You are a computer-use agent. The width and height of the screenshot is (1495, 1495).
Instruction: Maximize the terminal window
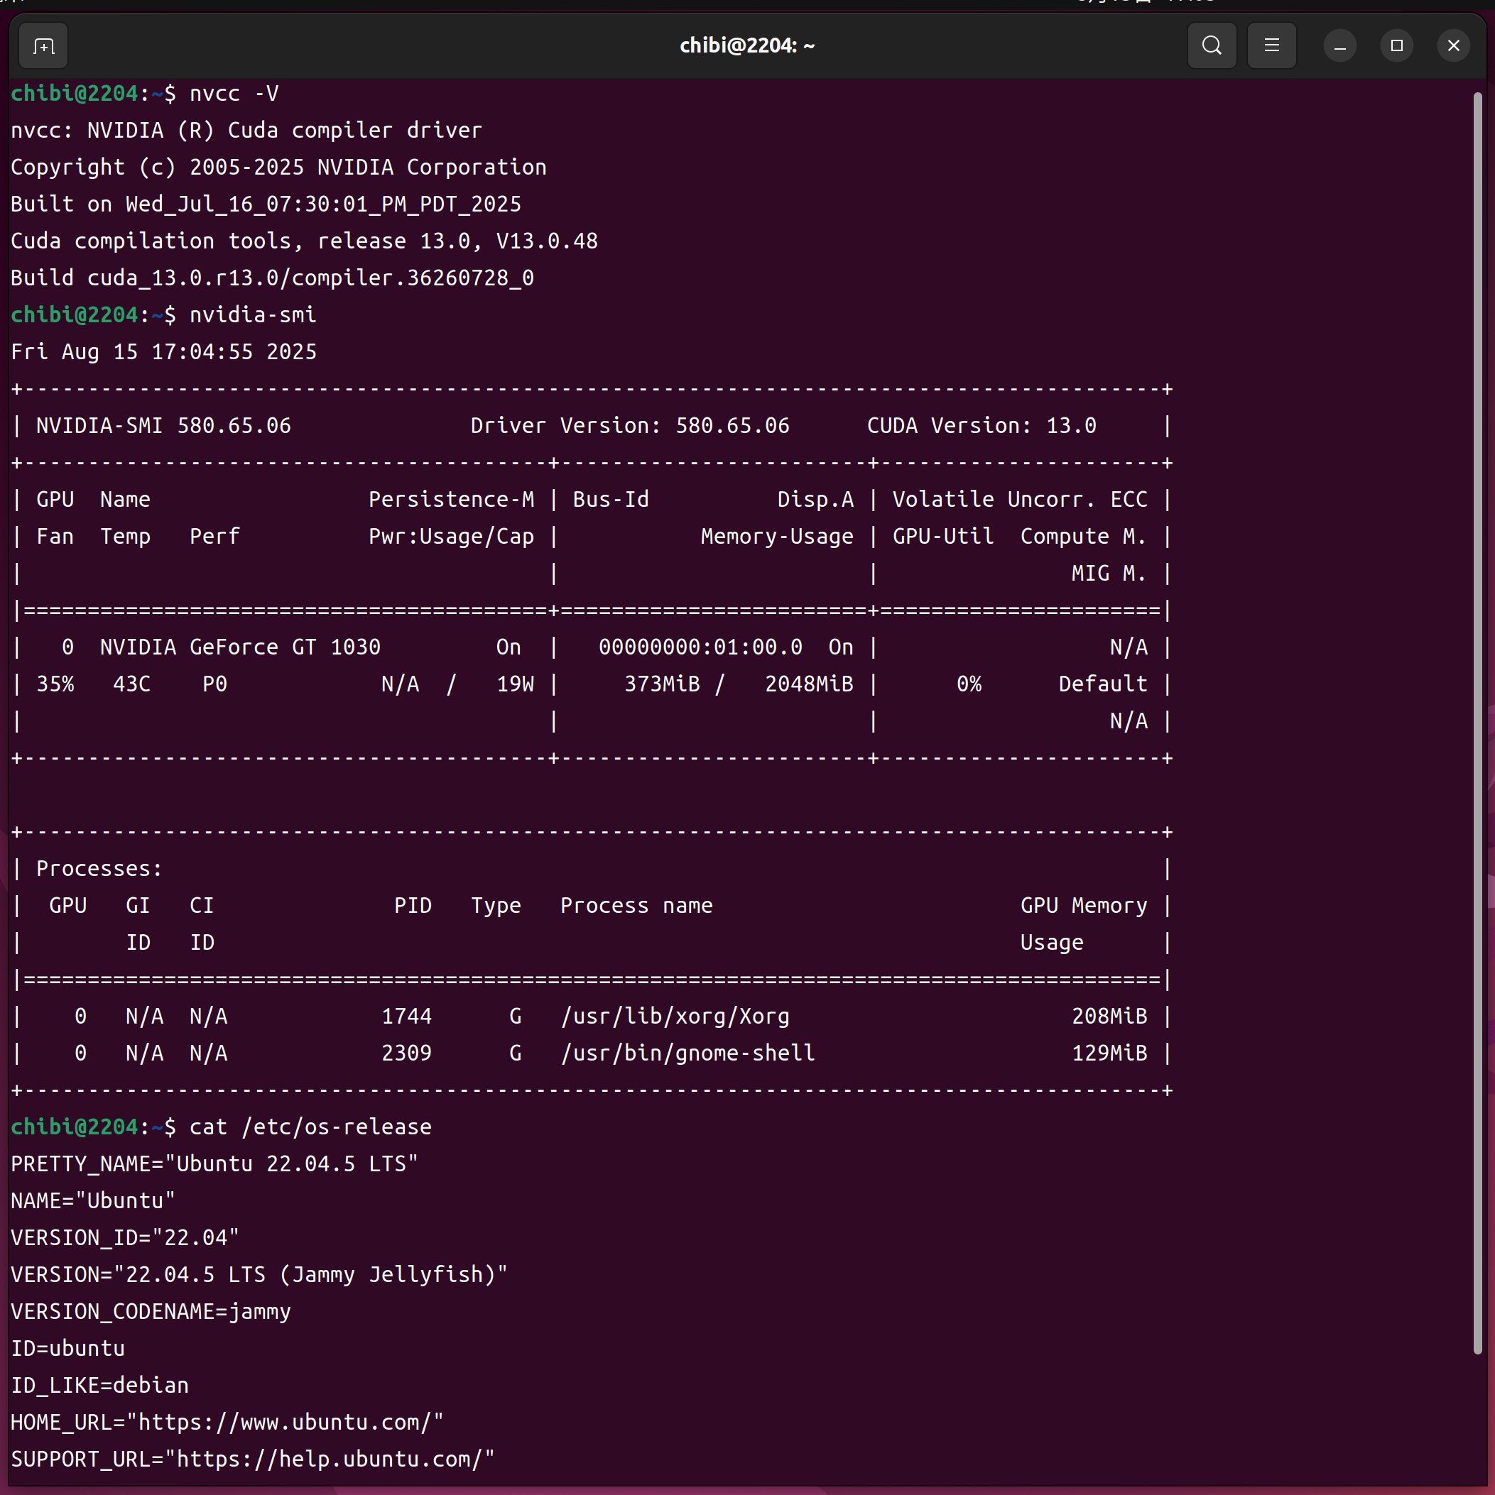pyautogui.click(x=1397, y=45)
